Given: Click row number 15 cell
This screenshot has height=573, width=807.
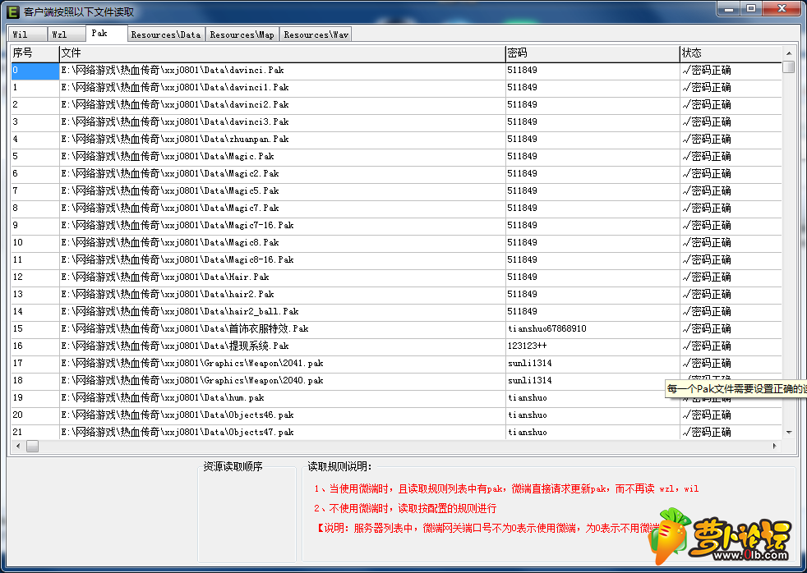Looking at the screenshot, I should 35,329.
